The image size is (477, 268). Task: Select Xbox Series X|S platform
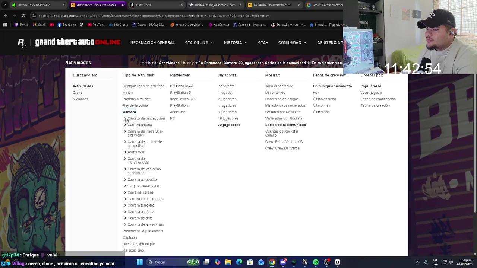[182, 99]
